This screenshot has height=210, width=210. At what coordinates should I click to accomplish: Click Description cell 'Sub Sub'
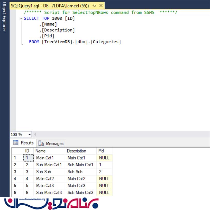click(x=81, y=172)
